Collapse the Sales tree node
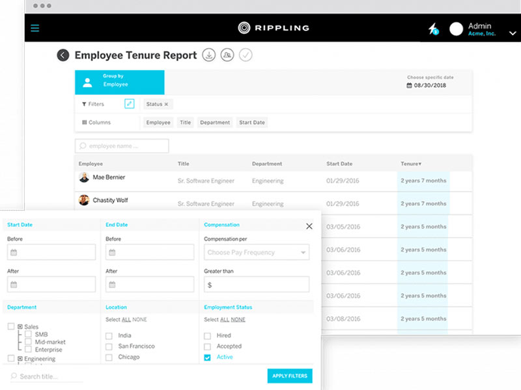The width and height of the screenshot is (521, 390). tap(20, 327)
